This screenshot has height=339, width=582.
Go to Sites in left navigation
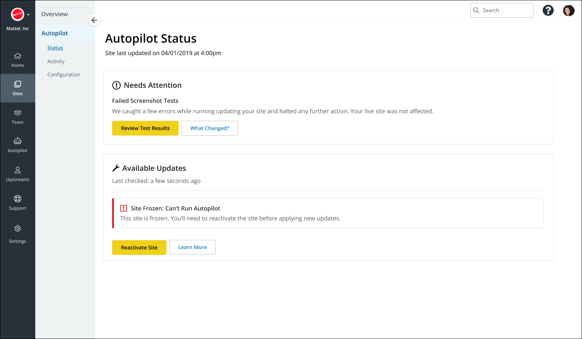18,88
